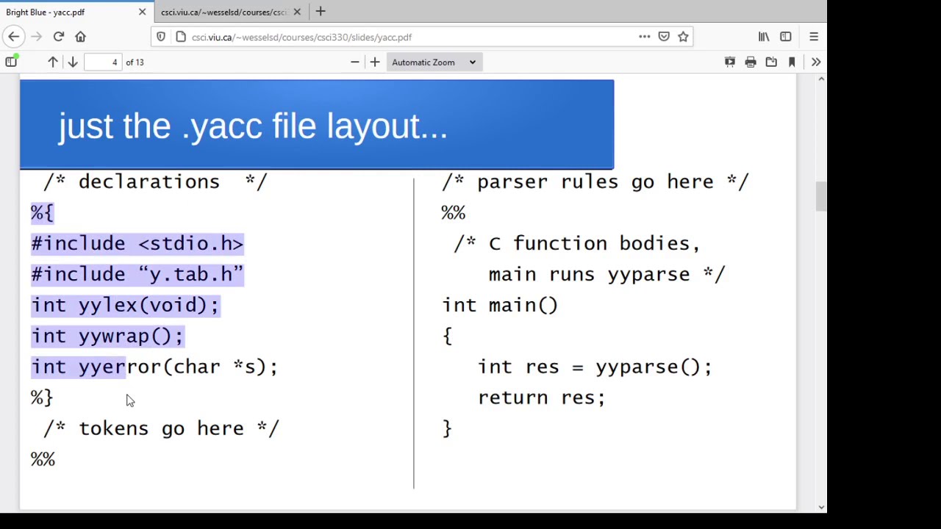Click the '#include <stdio.h>' line
Viewport: 941px width, 529px height.
[137, 244]
